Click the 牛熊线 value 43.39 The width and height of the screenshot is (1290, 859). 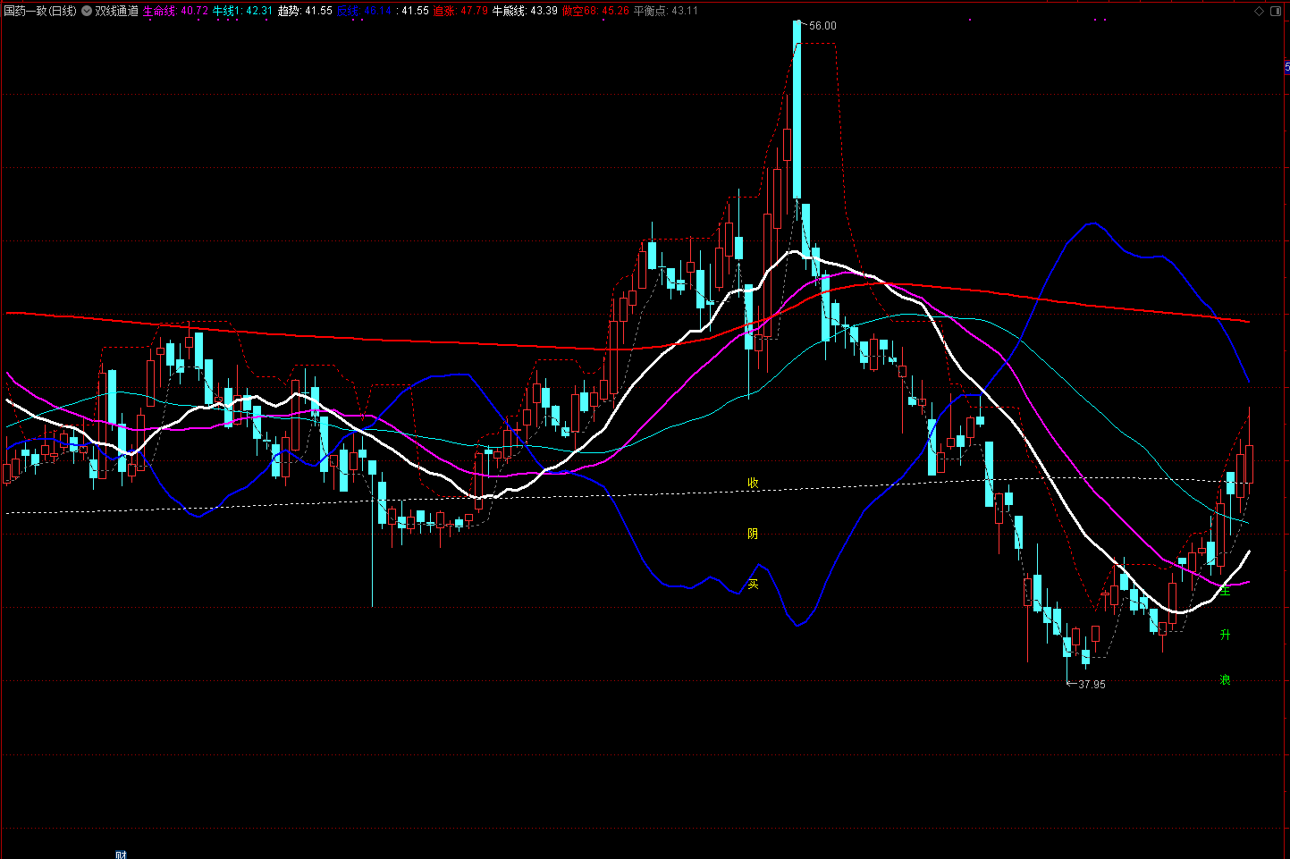pyautogui.click(x=544, y=11)
